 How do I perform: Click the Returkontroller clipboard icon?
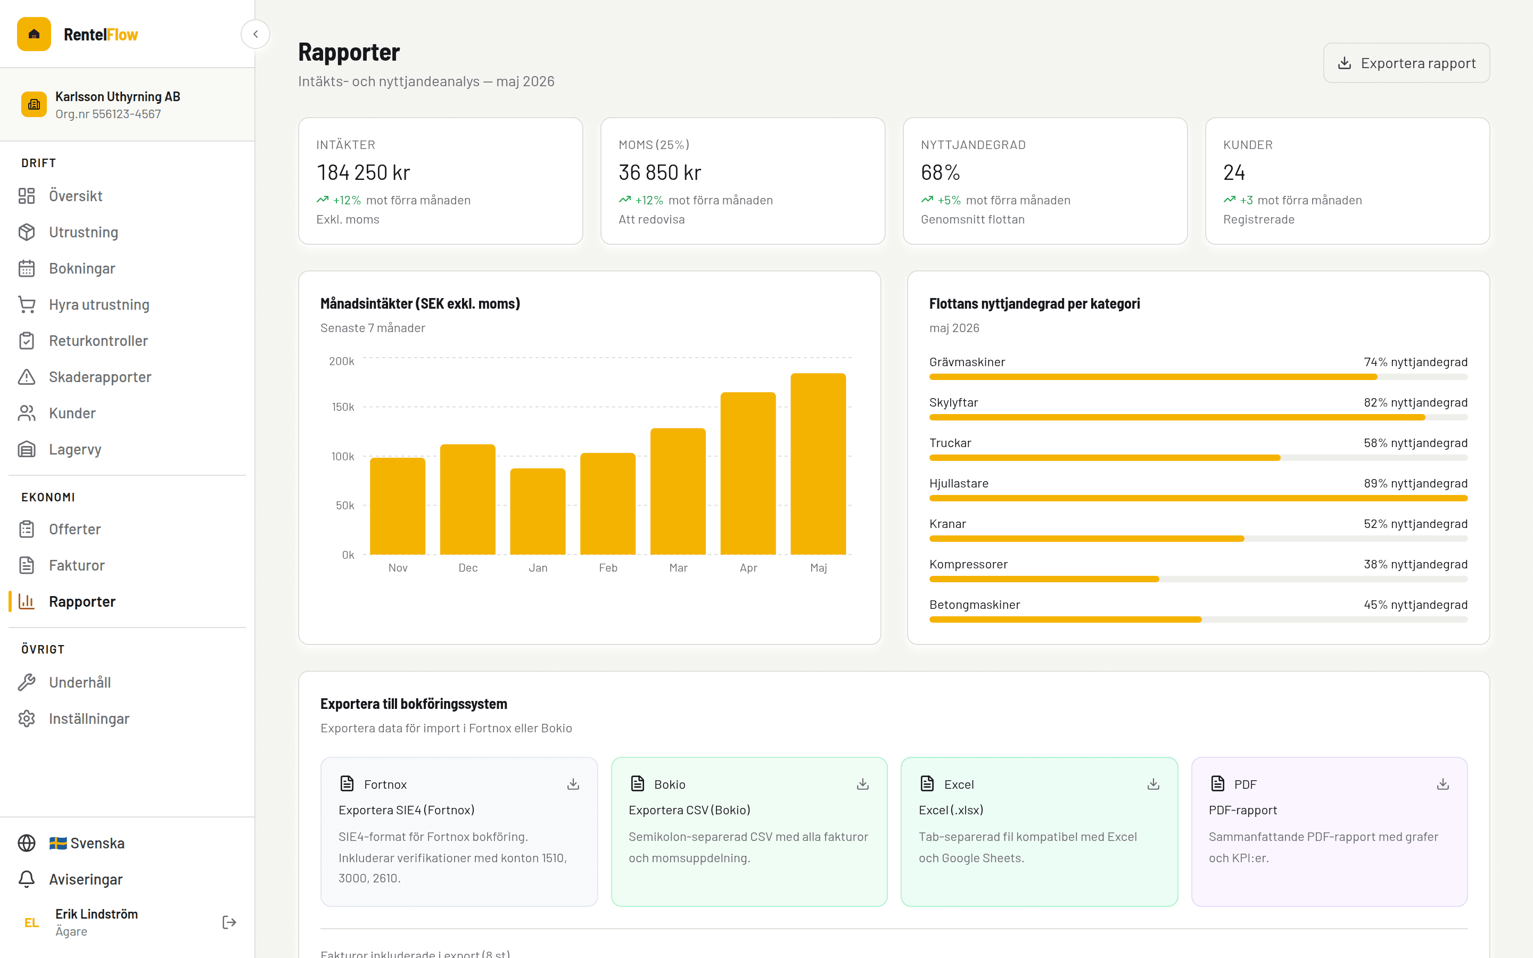pos(27,340)
